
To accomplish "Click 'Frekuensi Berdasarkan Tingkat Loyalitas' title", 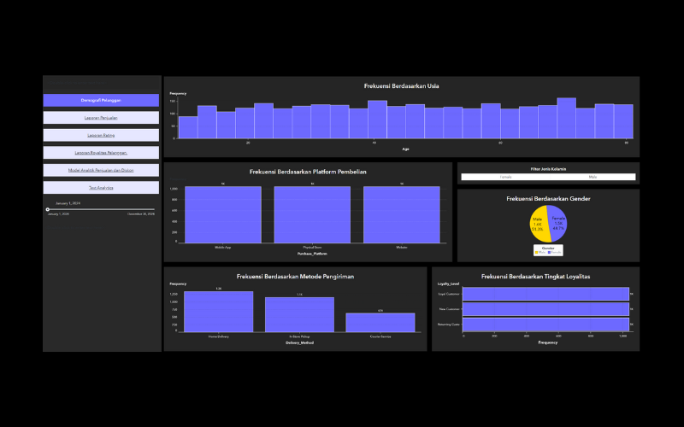I will tap(536, 277).
